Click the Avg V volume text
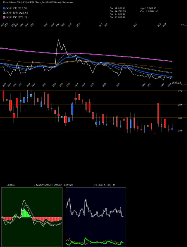187x247 pixels. click(148, 8)
